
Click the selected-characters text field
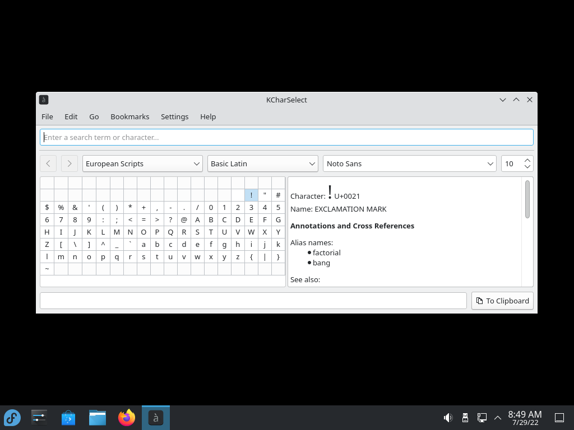253,301
